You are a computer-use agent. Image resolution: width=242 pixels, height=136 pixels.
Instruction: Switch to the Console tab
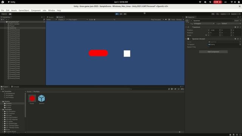[15, 87]
